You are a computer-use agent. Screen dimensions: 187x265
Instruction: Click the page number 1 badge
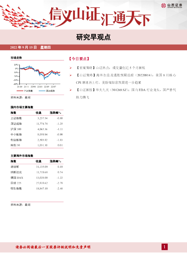pyautogui.click(x=165, y=247)
